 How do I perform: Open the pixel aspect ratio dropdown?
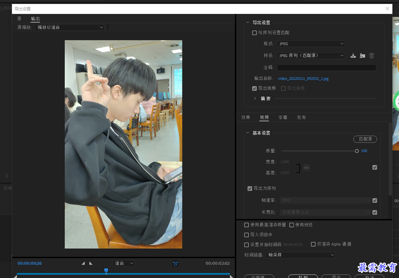[x=325, y=212]
